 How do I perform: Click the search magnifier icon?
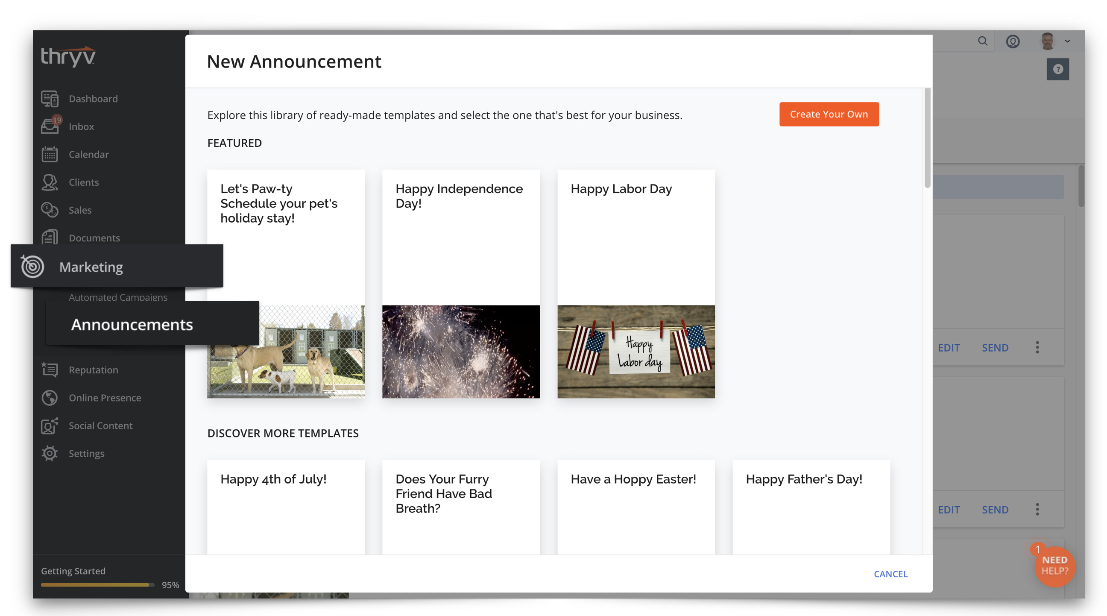pos(982,41)
